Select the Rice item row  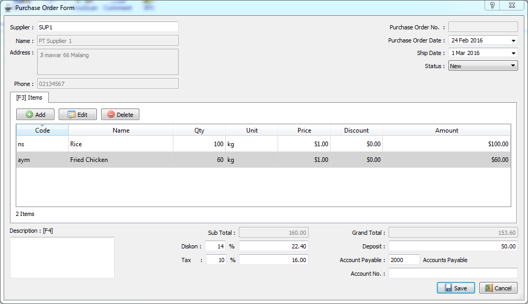pyautogui.click(x=157, y=144)
